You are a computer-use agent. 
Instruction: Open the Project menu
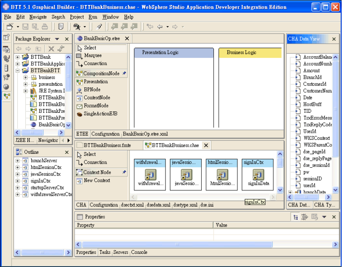[77, 17]
